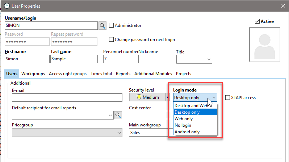Check Change password on next login
The height and width of the screenshot is (162, 289).
[112, 40]
